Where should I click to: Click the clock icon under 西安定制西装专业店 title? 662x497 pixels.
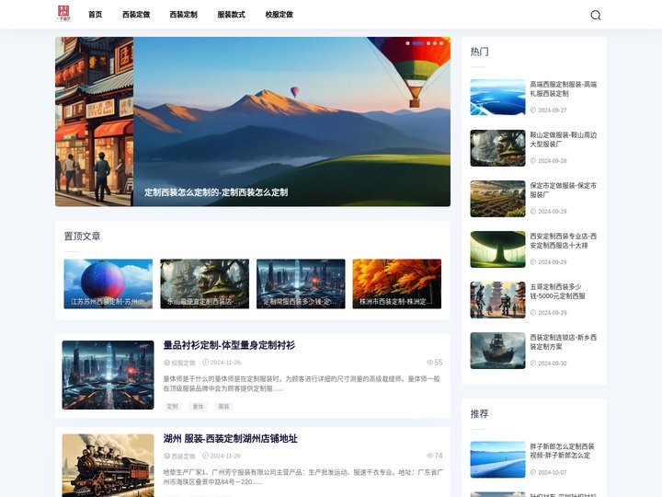tap(532, 262)
